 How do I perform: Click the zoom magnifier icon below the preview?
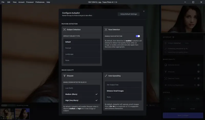(147, 105)
